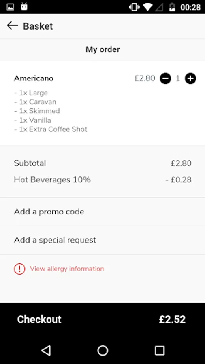Image resolution: width=205 pixels, height=364 pixels.
Task: Go back using the Basket arrow
Action: (13, 25)
